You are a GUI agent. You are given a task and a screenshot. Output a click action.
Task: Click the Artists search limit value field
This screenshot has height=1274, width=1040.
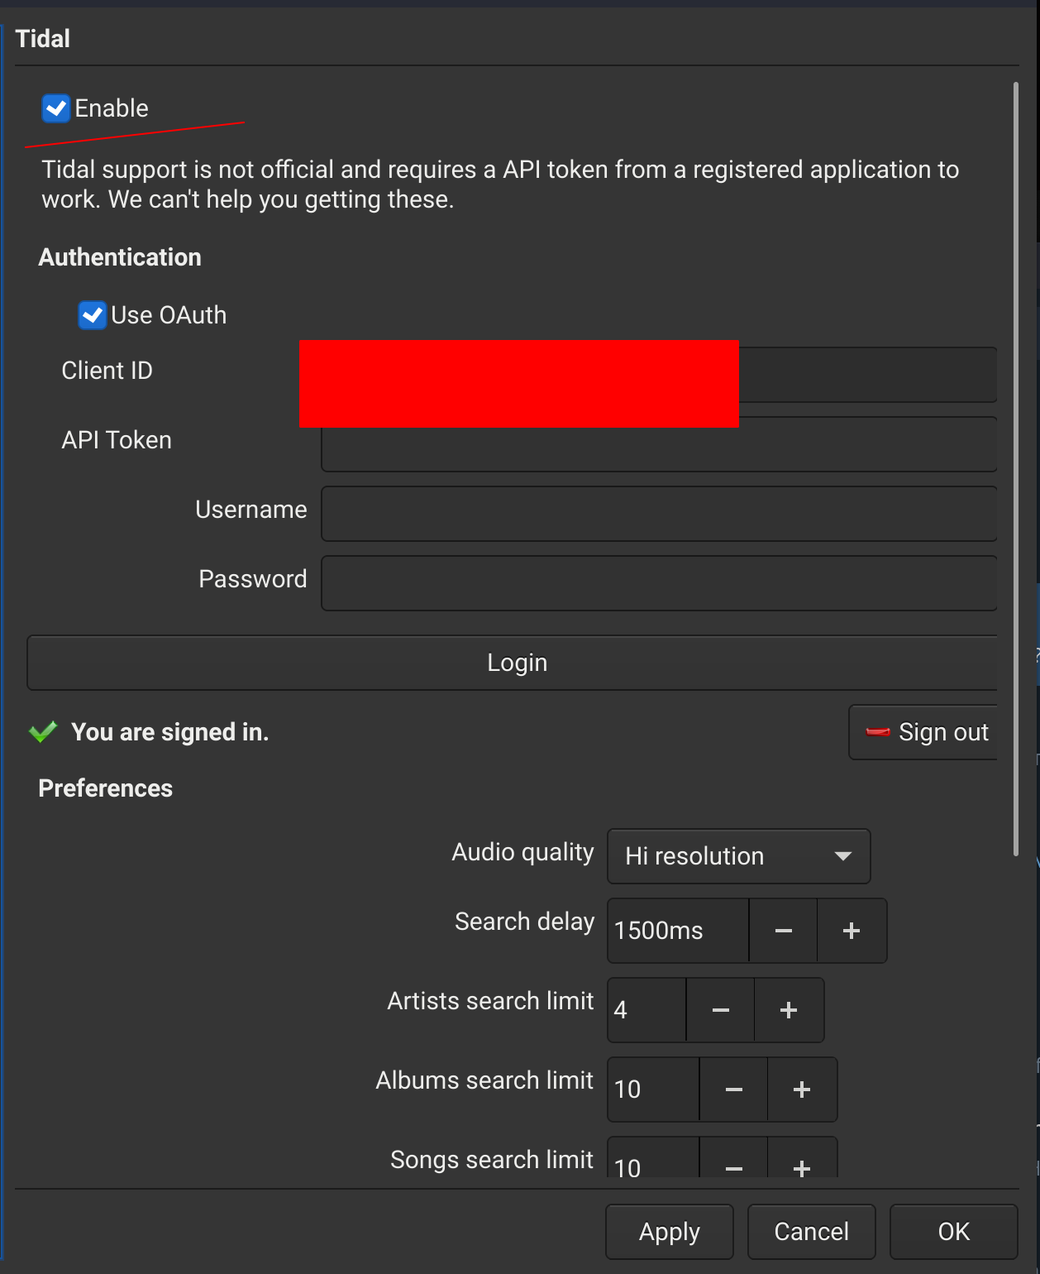point(647,1010)
